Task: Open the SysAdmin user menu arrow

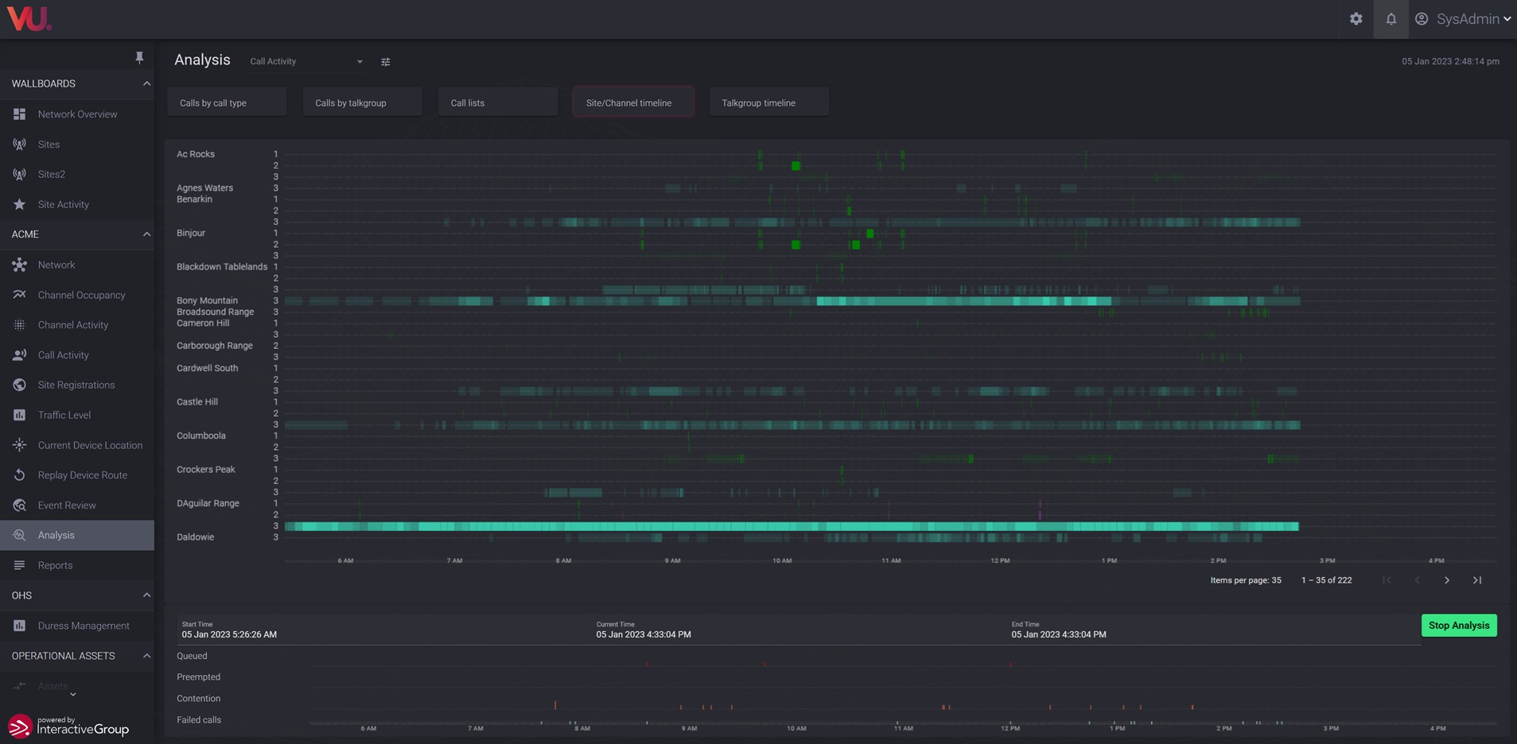Action: pos(1507,19)
